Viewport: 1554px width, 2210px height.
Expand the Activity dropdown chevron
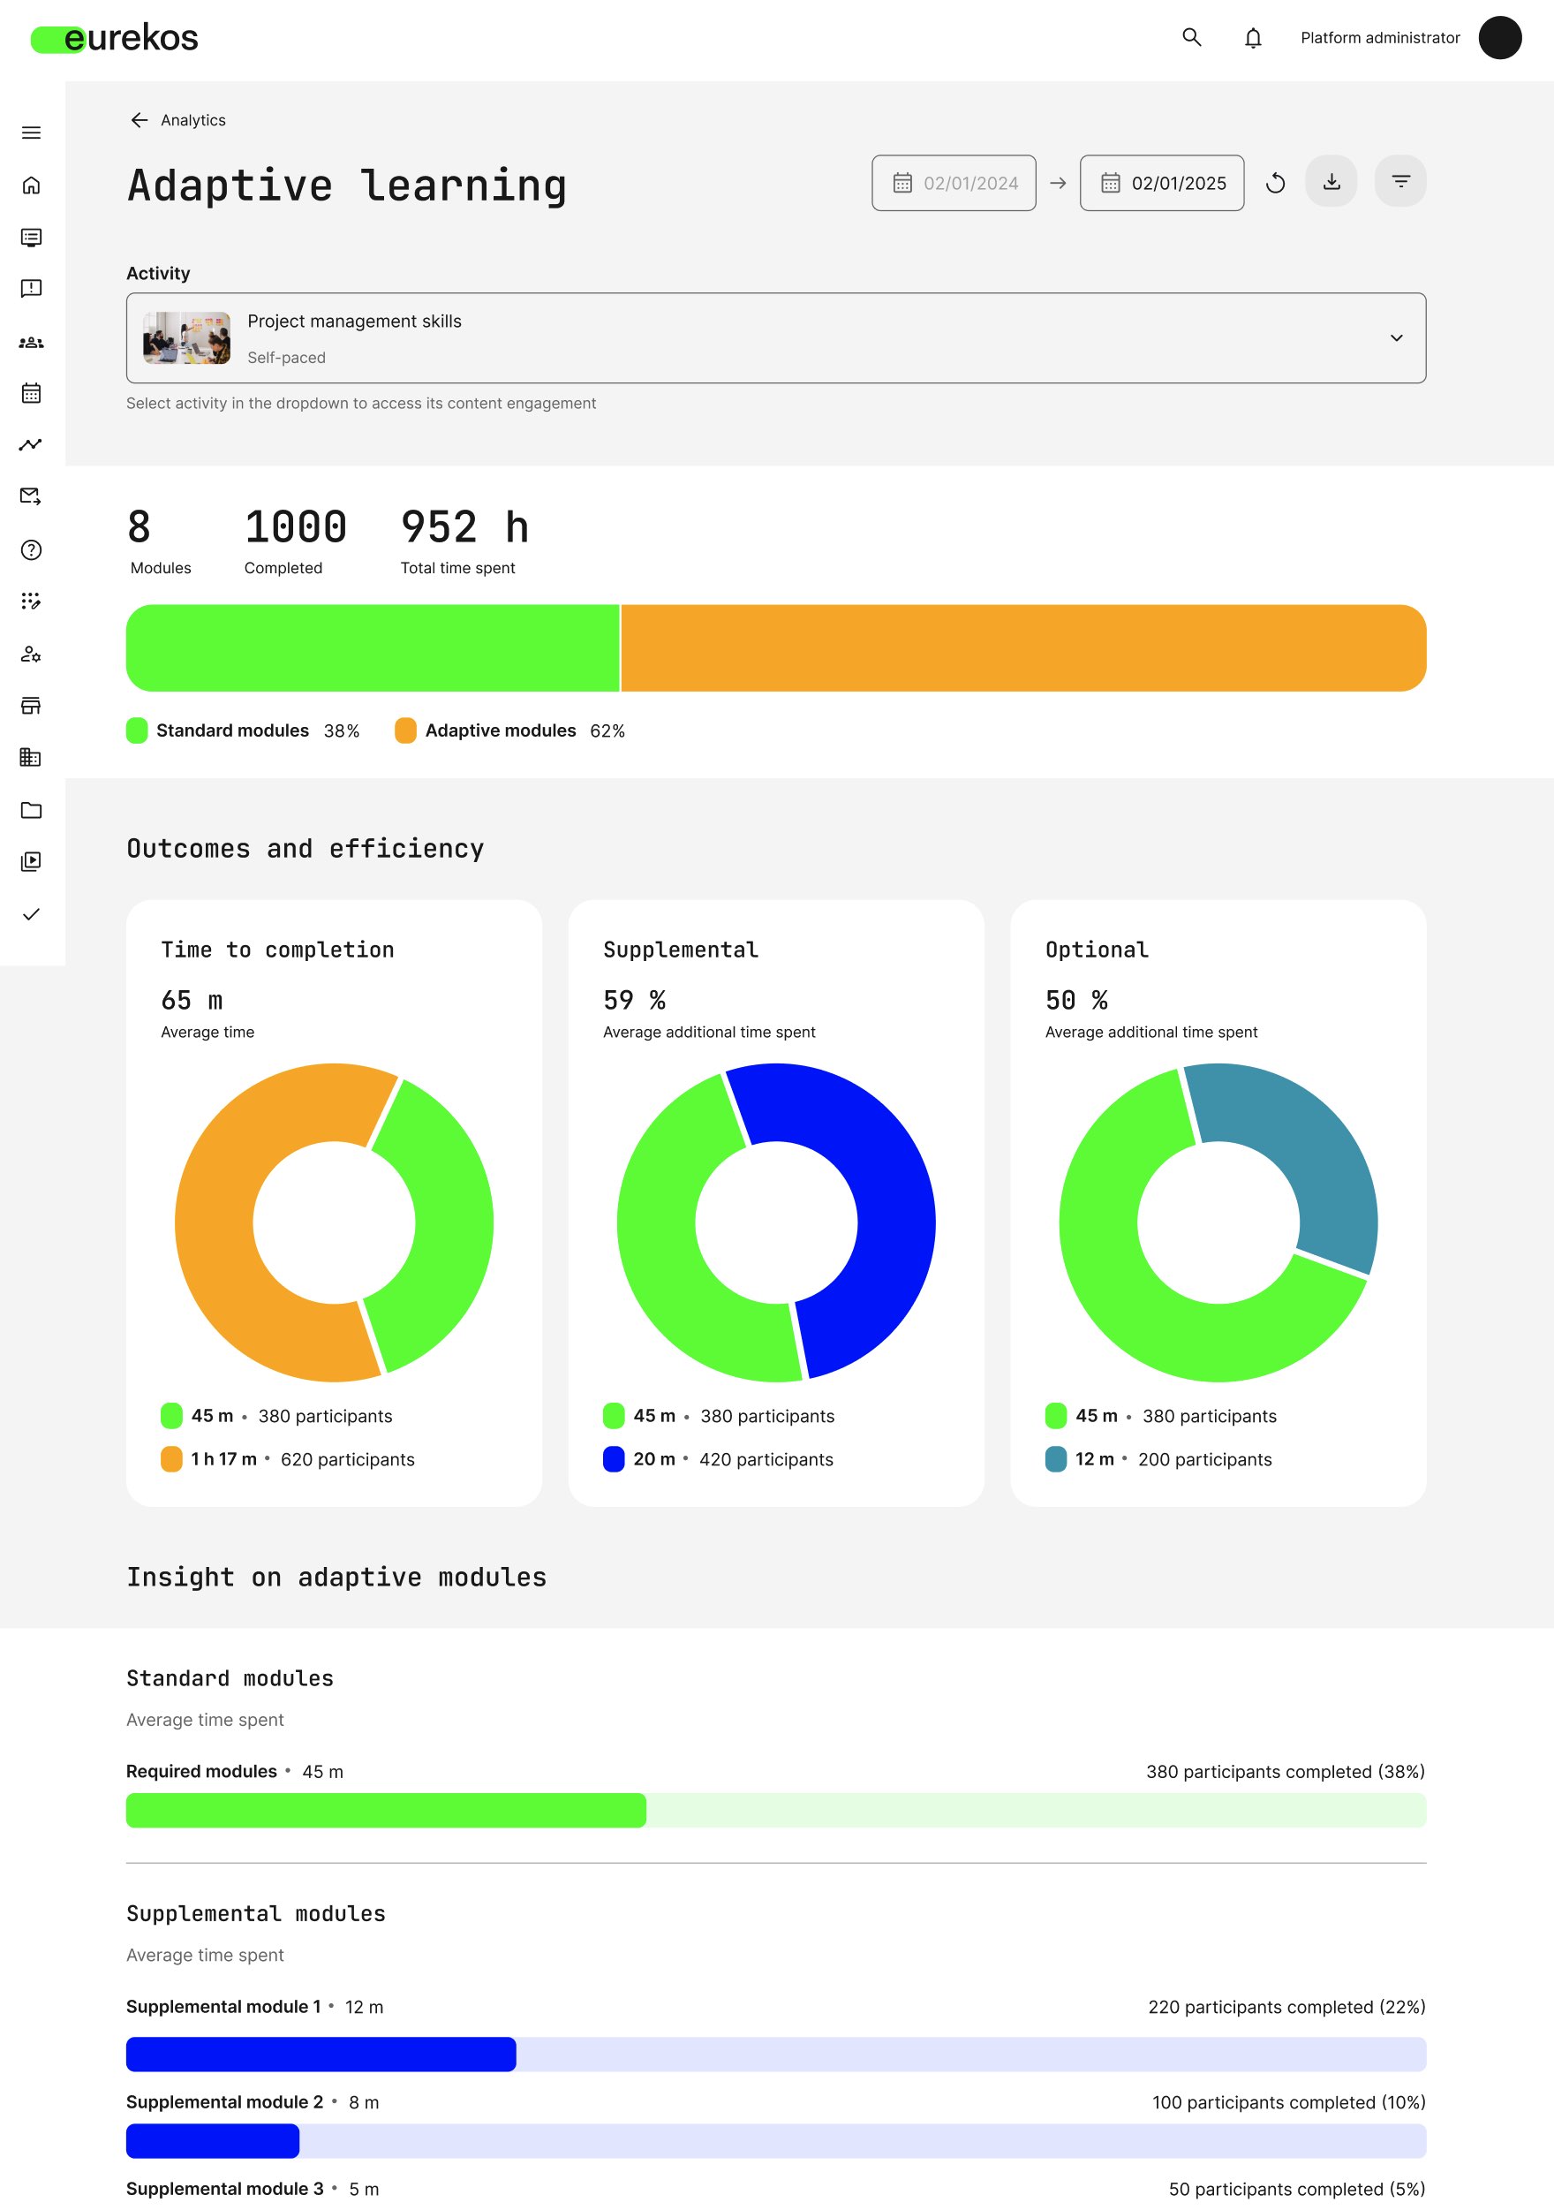(1395, 337)
